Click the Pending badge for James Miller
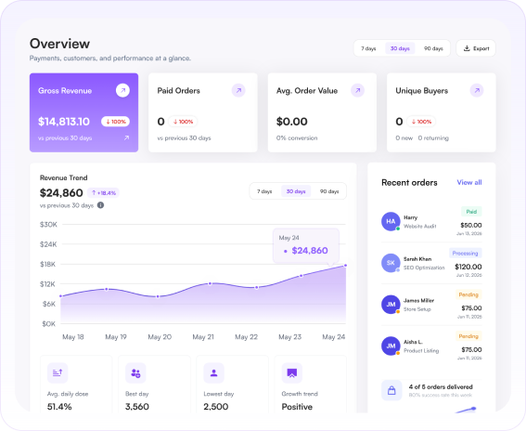 (x=468, y=294)
